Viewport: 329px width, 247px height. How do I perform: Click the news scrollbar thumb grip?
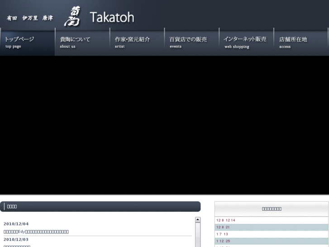[x=198, y=240]
